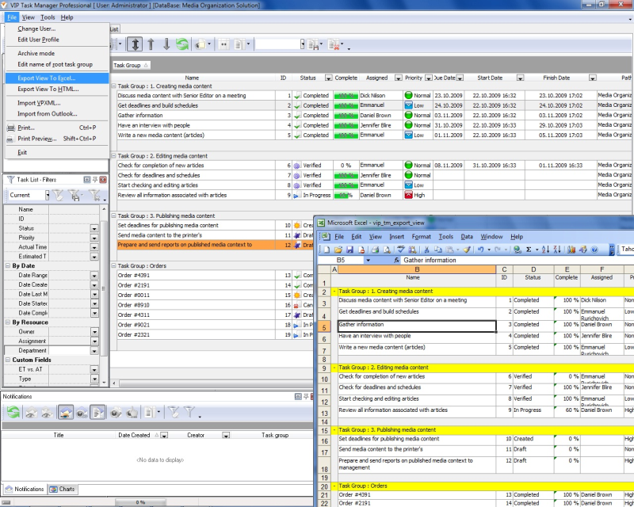634x507 pixels.
Task: Click the fx insert function button in Excel
Action: [x=396, y=259]
